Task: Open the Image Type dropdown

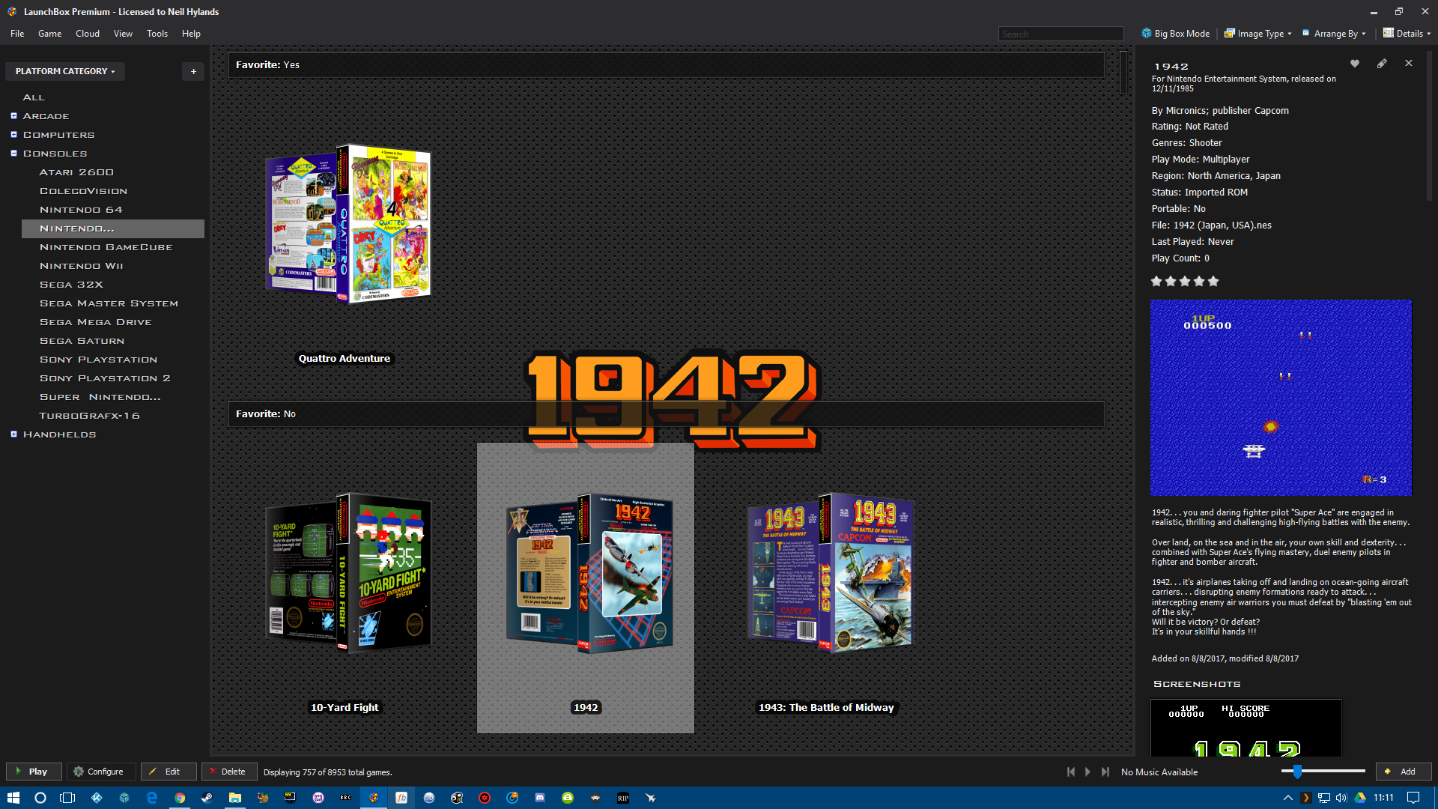Action: (1258, 34)
